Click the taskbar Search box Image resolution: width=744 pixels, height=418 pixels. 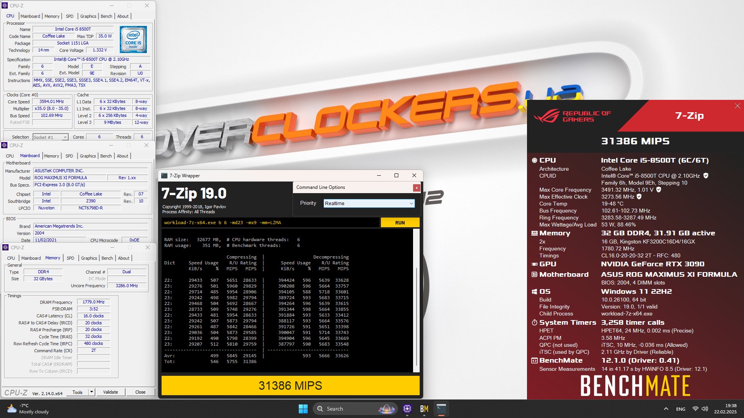355,409
